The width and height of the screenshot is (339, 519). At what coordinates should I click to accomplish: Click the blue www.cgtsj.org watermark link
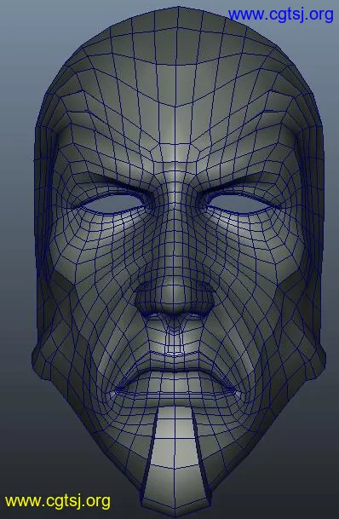(x=281, y=14)
